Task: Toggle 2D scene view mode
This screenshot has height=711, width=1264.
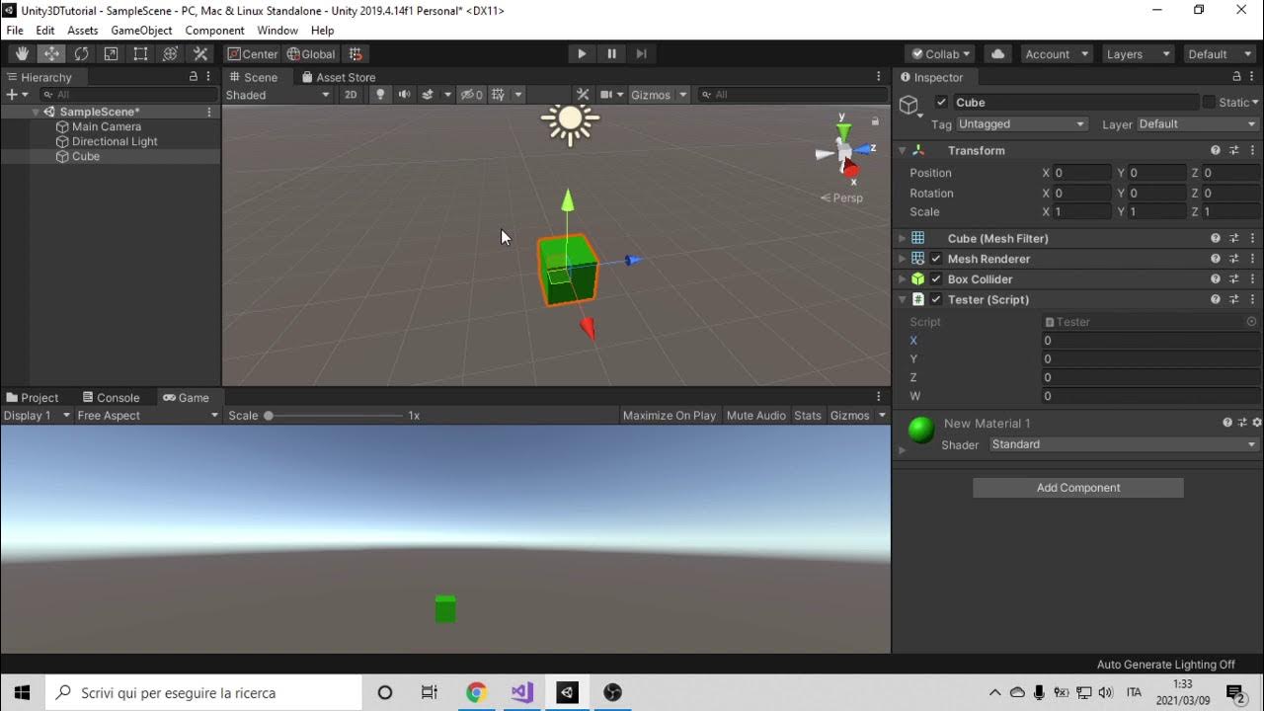Action: (x=351, y=95)
